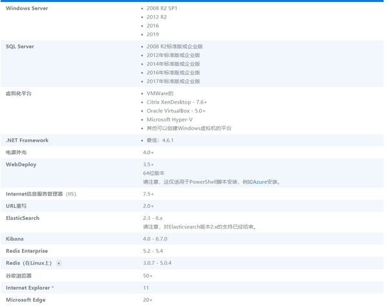Select the SQL Server row heading

click(20, 47)
